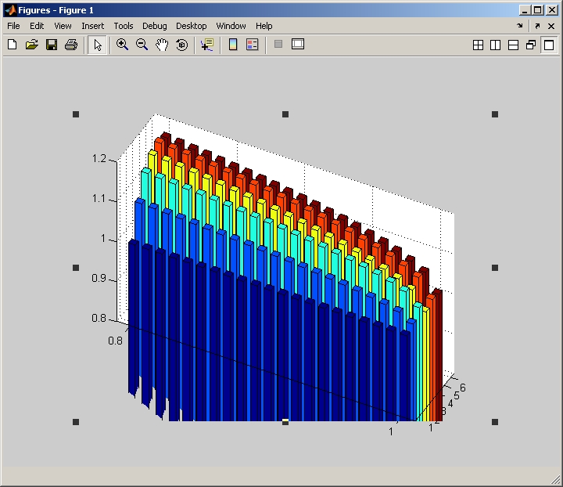Toggle the Edit Plot arrow tool
The height and width of the screenshot is (487, 563).
pos(97,45)
